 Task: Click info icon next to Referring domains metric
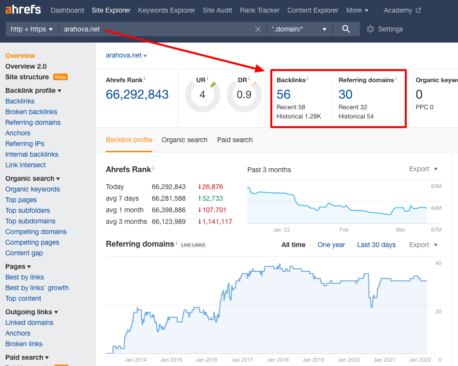pyautogui.click(x=396, y=79)
